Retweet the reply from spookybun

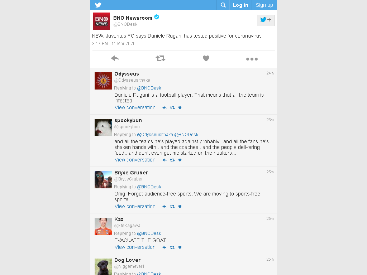tap(172, 160)
